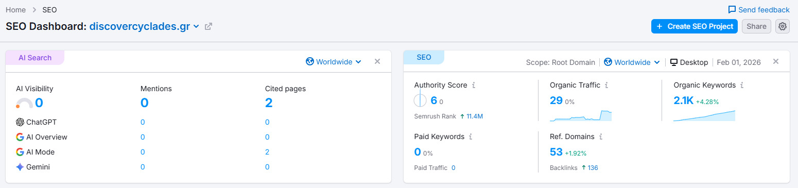
Task: Click the Gemini sparkle icon
Action: coord(20,167)
